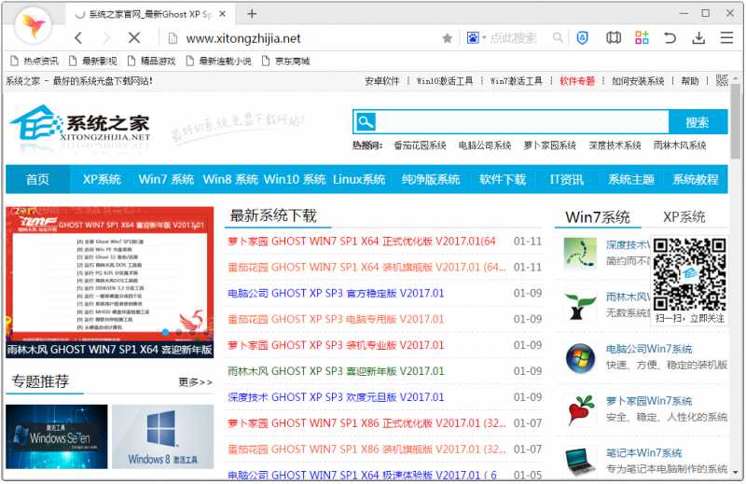This screenshot has width=746, height=484.
Task: Click the scrollbar down arrow
Action: (x=736, y=472)
